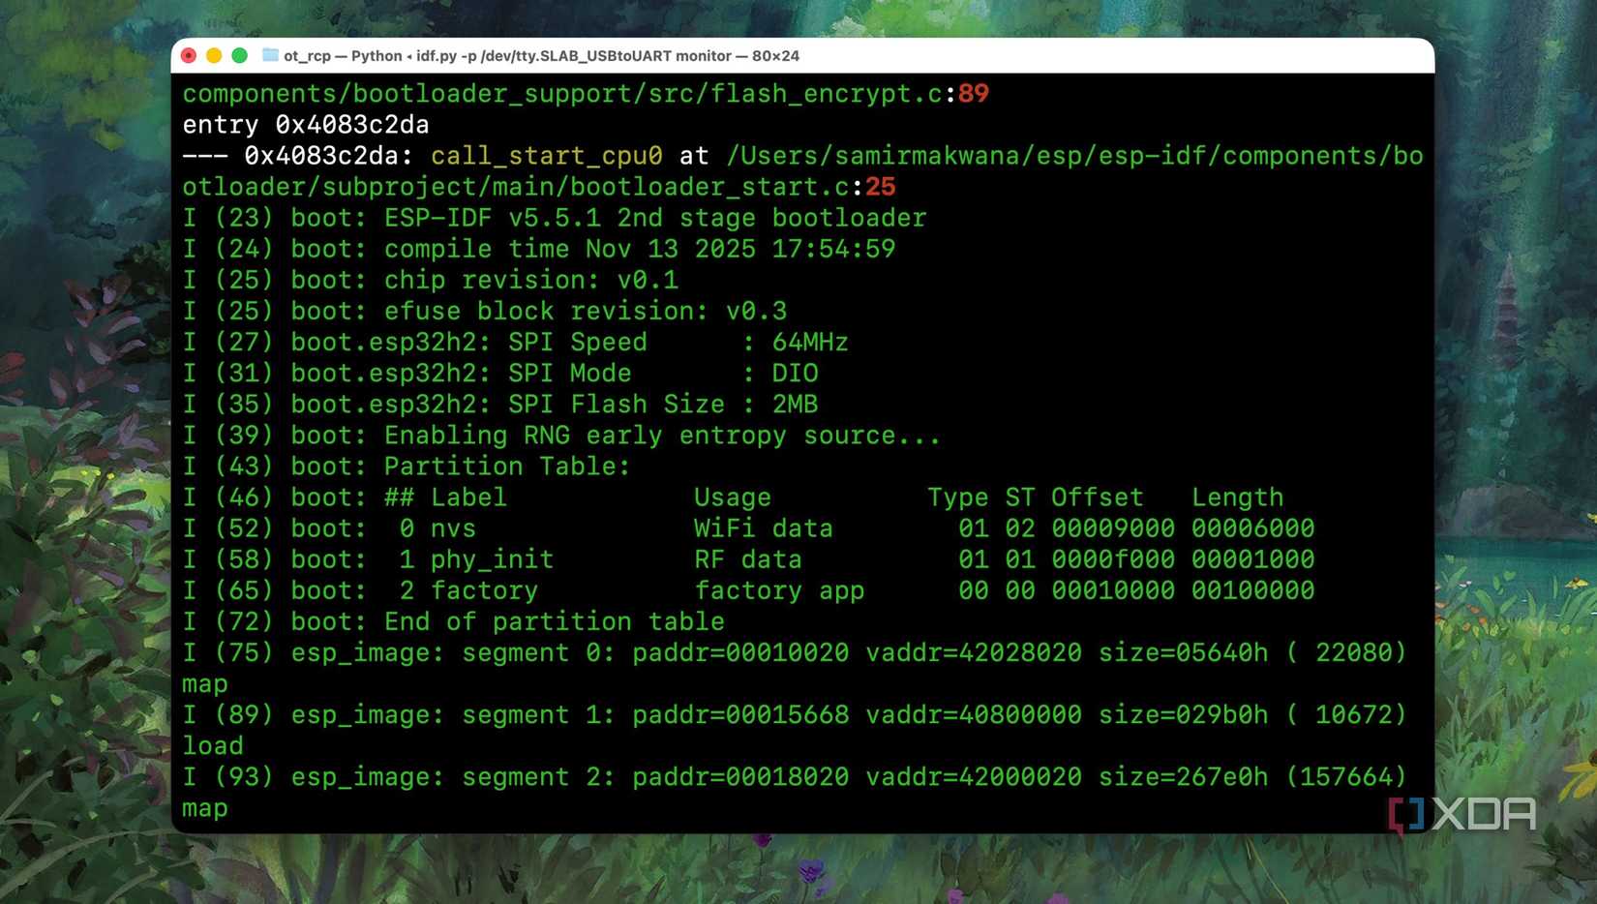Screen dimensions: 1597x904
Task: Click 'bootloader_start.c' in the wrapped path line
Action: (709, 187)
